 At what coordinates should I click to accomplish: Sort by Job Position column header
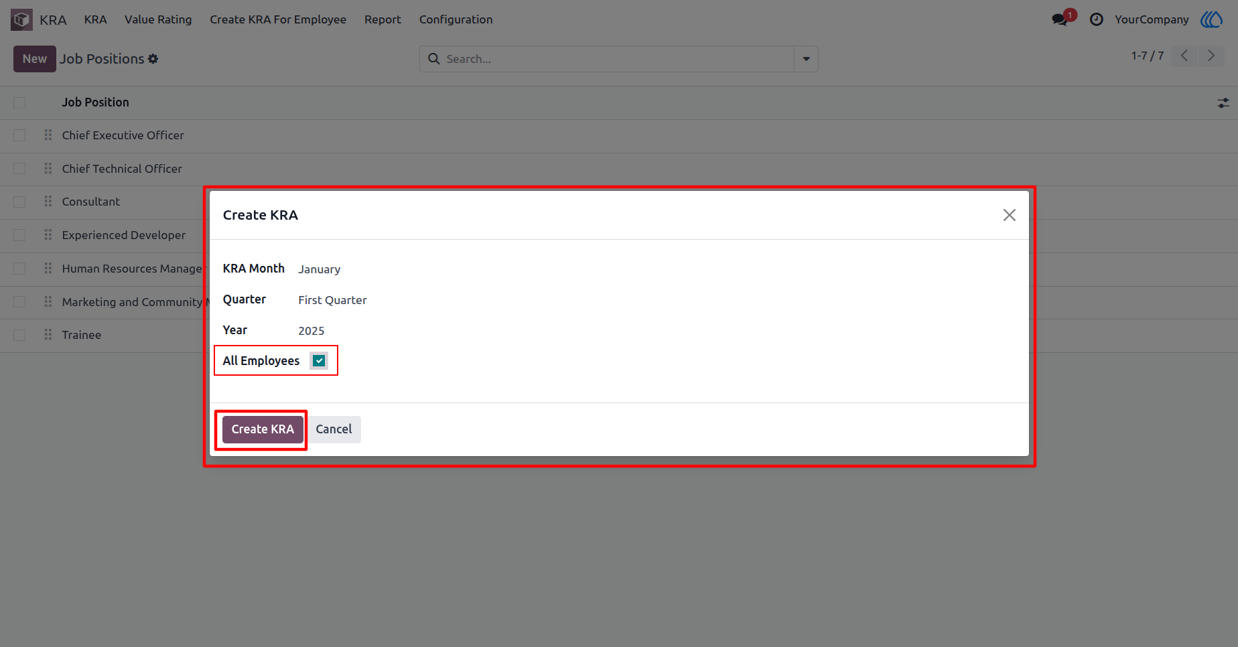pos(96,102)
